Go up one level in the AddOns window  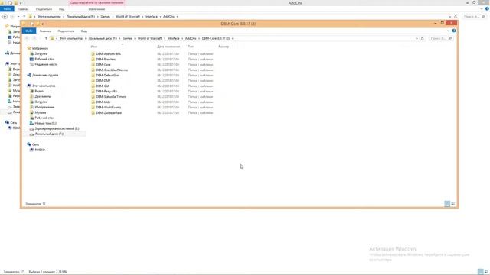24,17
